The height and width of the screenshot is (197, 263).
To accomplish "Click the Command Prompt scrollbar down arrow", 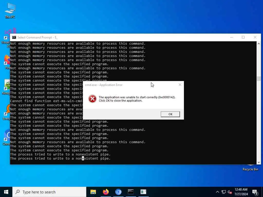I will point(259,162).
